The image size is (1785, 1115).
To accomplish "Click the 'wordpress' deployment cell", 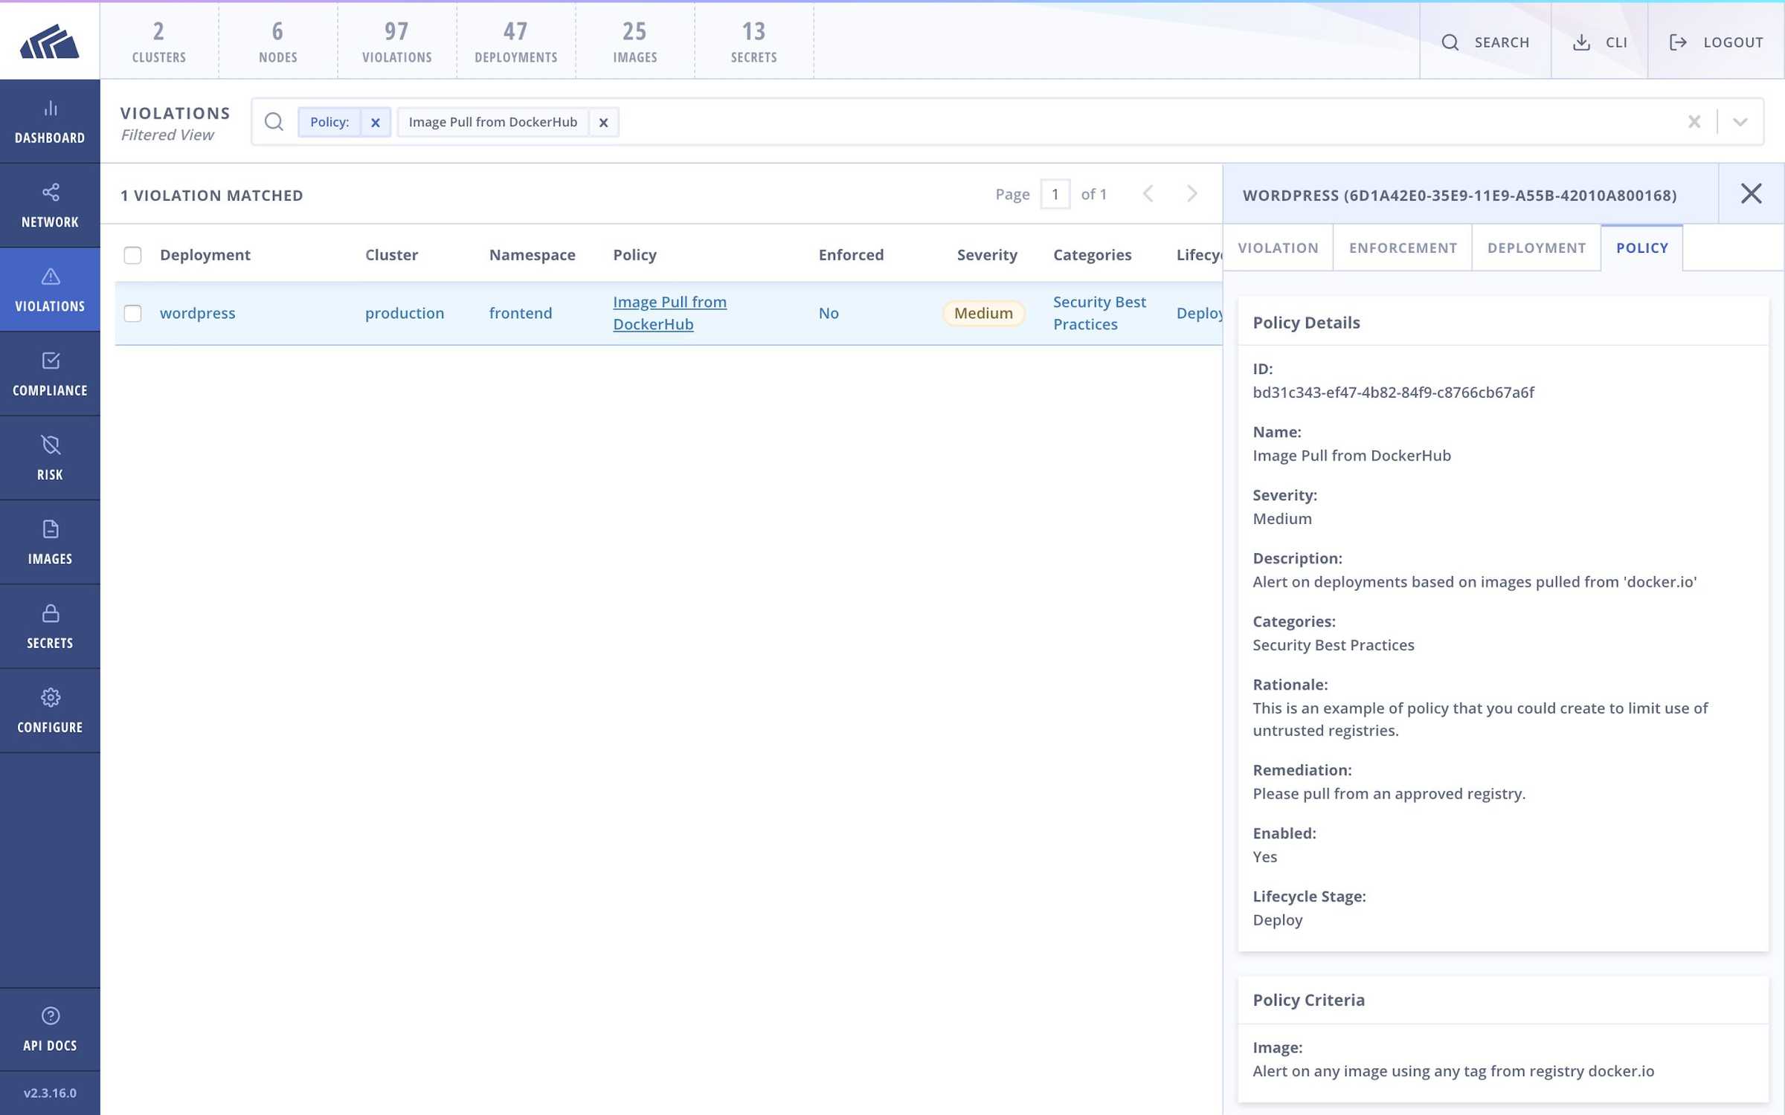I will click(197, 313).
